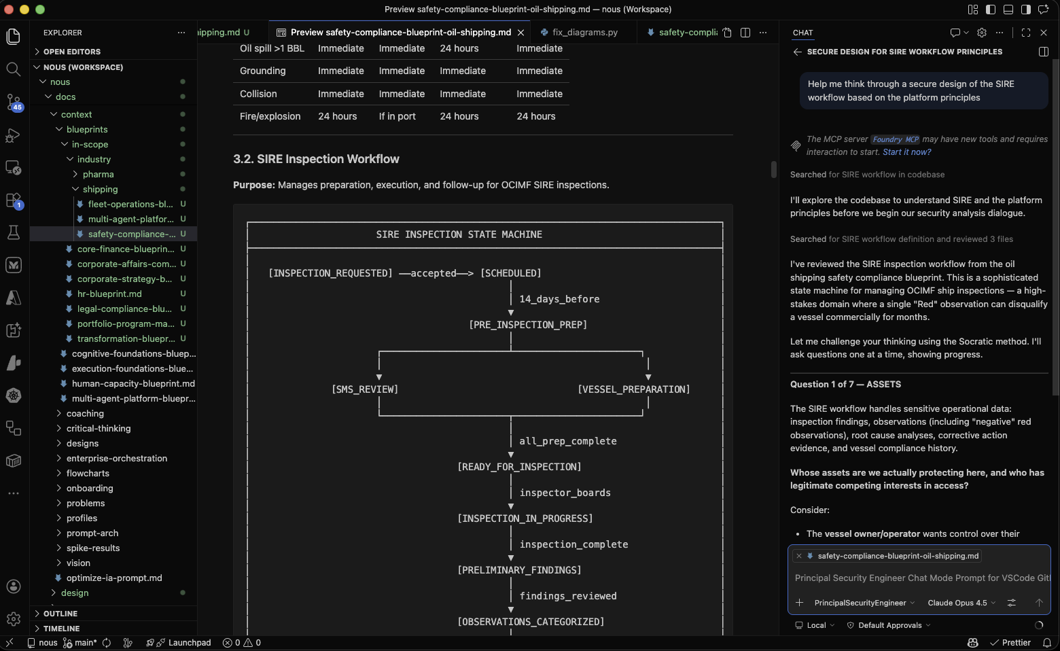This screenshot has width=1060, height=651.
Task: Click the GitHub Copilot icon in status bar
Action: (972, 642)
